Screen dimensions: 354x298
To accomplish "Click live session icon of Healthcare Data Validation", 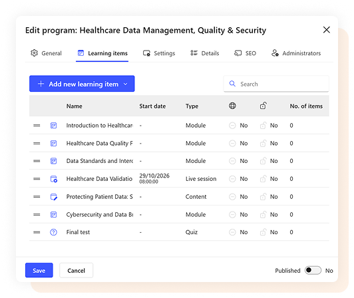I will pyautogui.click(x=54, y=179).
